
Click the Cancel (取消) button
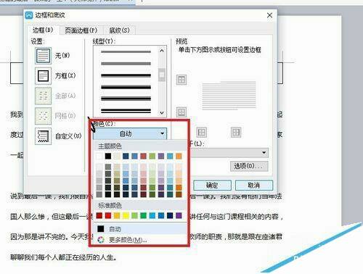click(x=254, y=186)
